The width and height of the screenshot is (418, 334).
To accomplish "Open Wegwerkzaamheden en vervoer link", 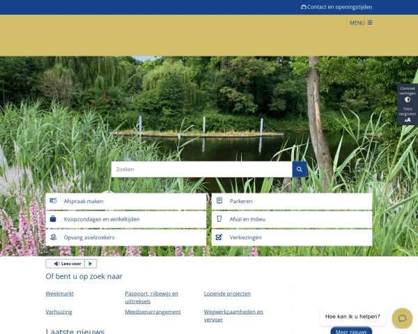I will 233,316.
